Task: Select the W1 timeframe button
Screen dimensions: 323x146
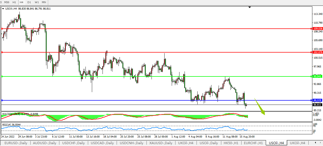Action: tap(36, 2)
